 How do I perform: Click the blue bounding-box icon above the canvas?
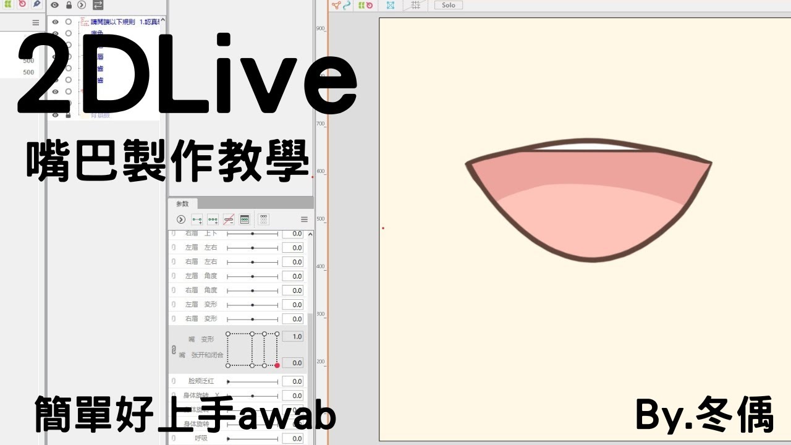coord(391,5)
